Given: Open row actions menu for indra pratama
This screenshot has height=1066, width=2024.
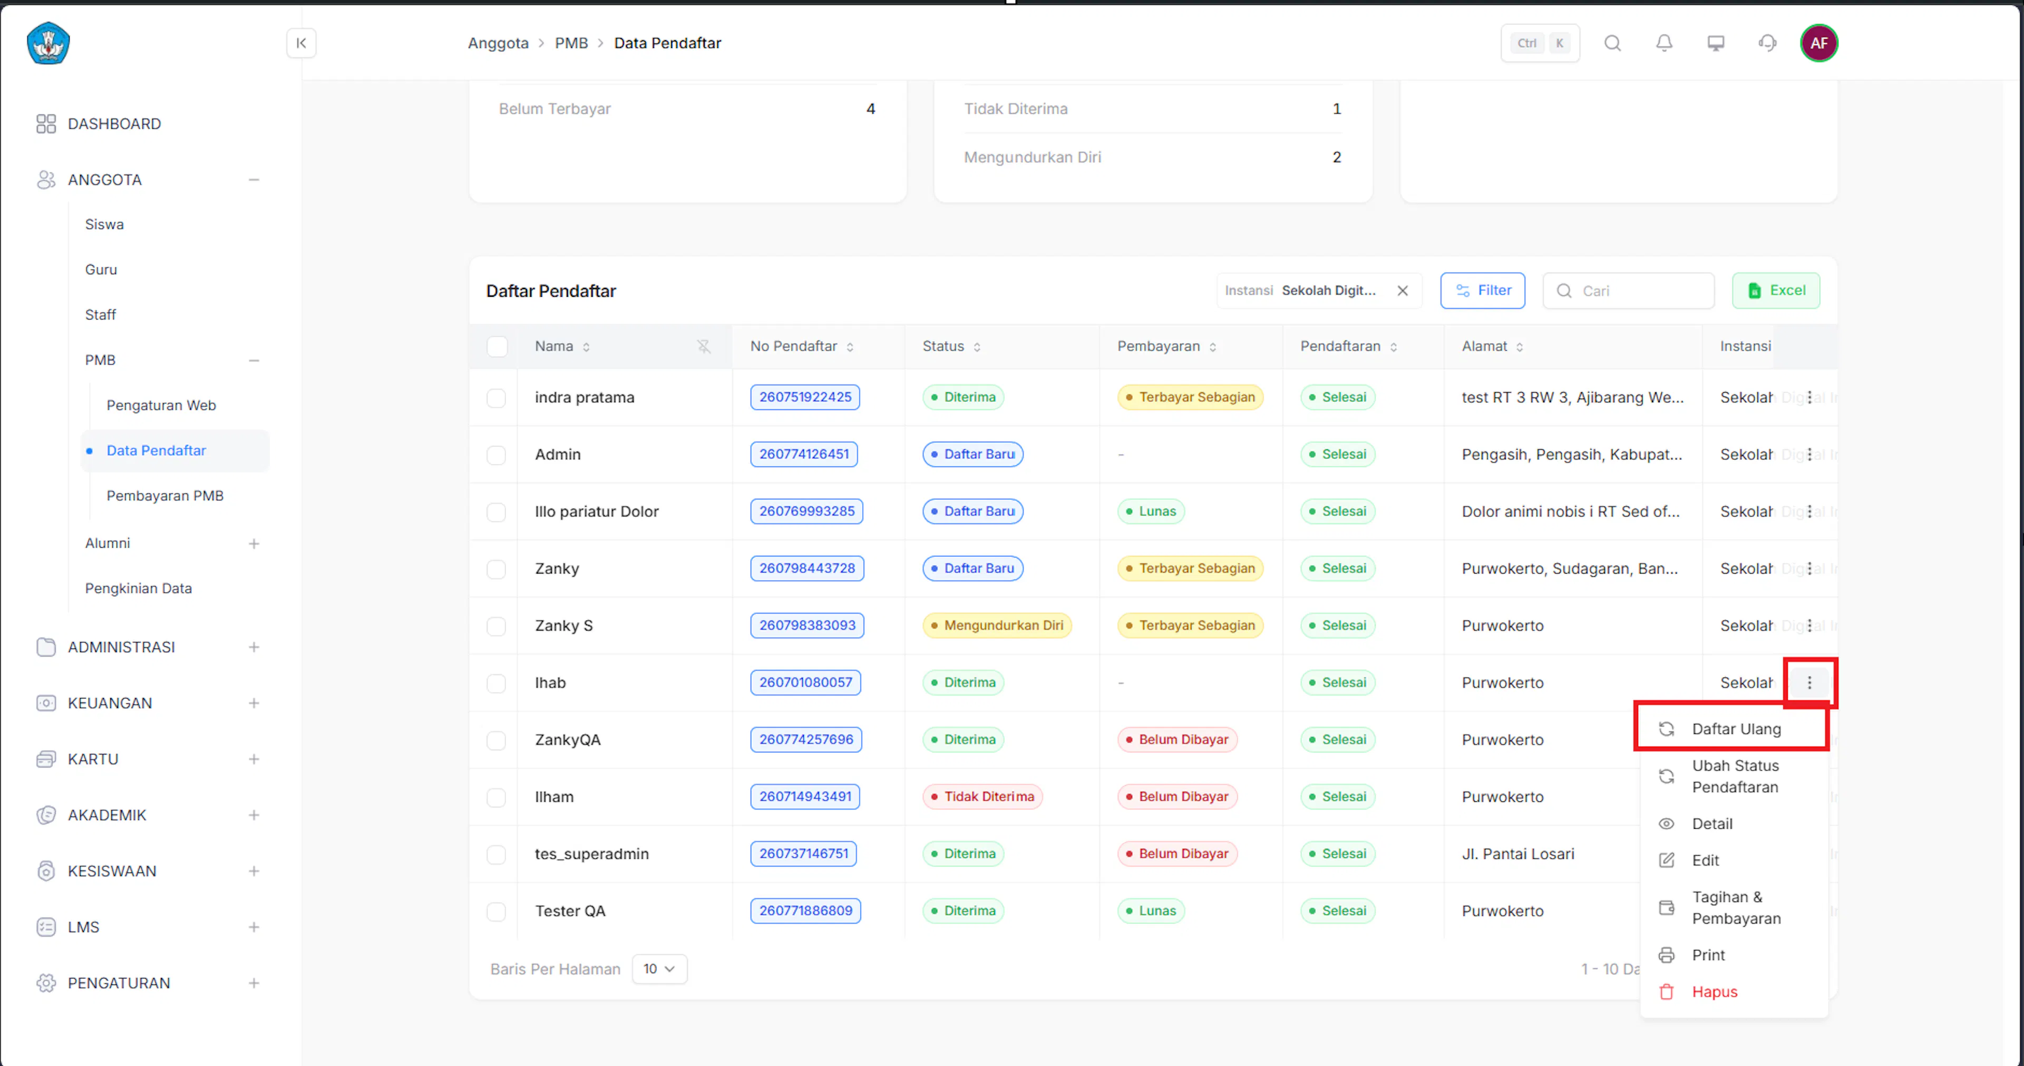Looking at the screenshot, I should [1809, 398].
